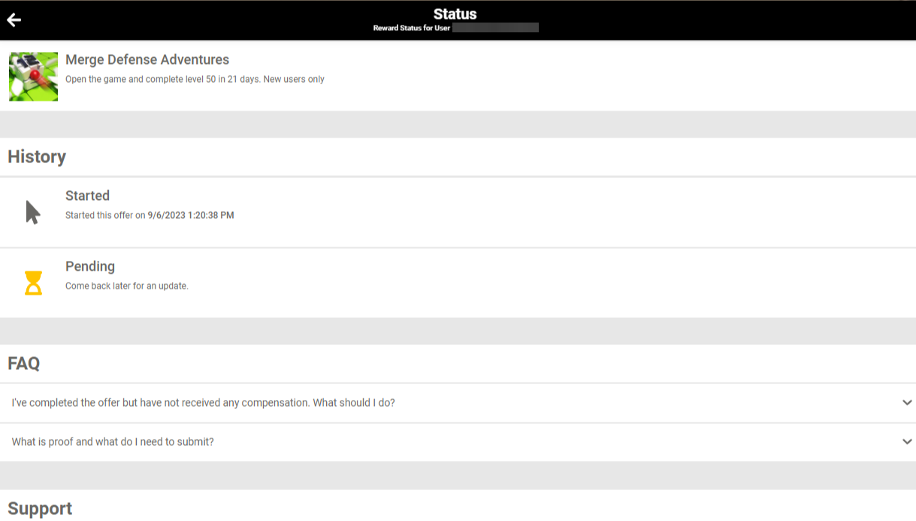
Task: Click the Merge Defense Adventures title
Action: [x=147, y=59]
